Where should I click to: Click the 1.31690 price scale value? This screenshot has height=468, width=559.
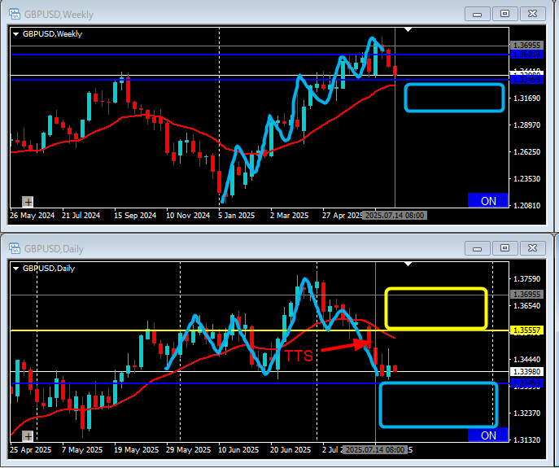pos(526,98)
